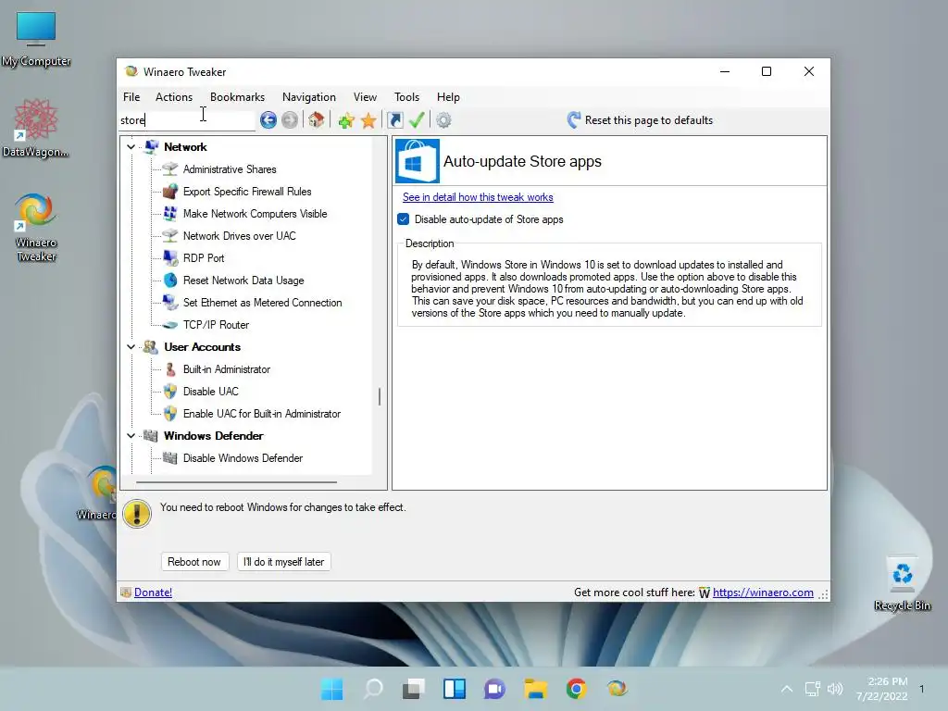Collapse the User Accounts category
This screenshot has height=711, width=948.
[131, 347]
